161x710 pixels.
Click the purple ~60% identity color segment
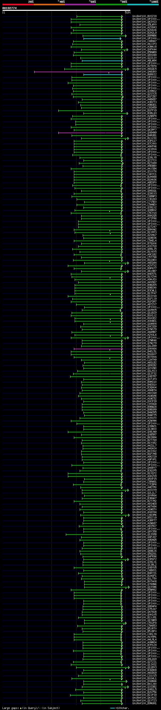pos(81,5)
